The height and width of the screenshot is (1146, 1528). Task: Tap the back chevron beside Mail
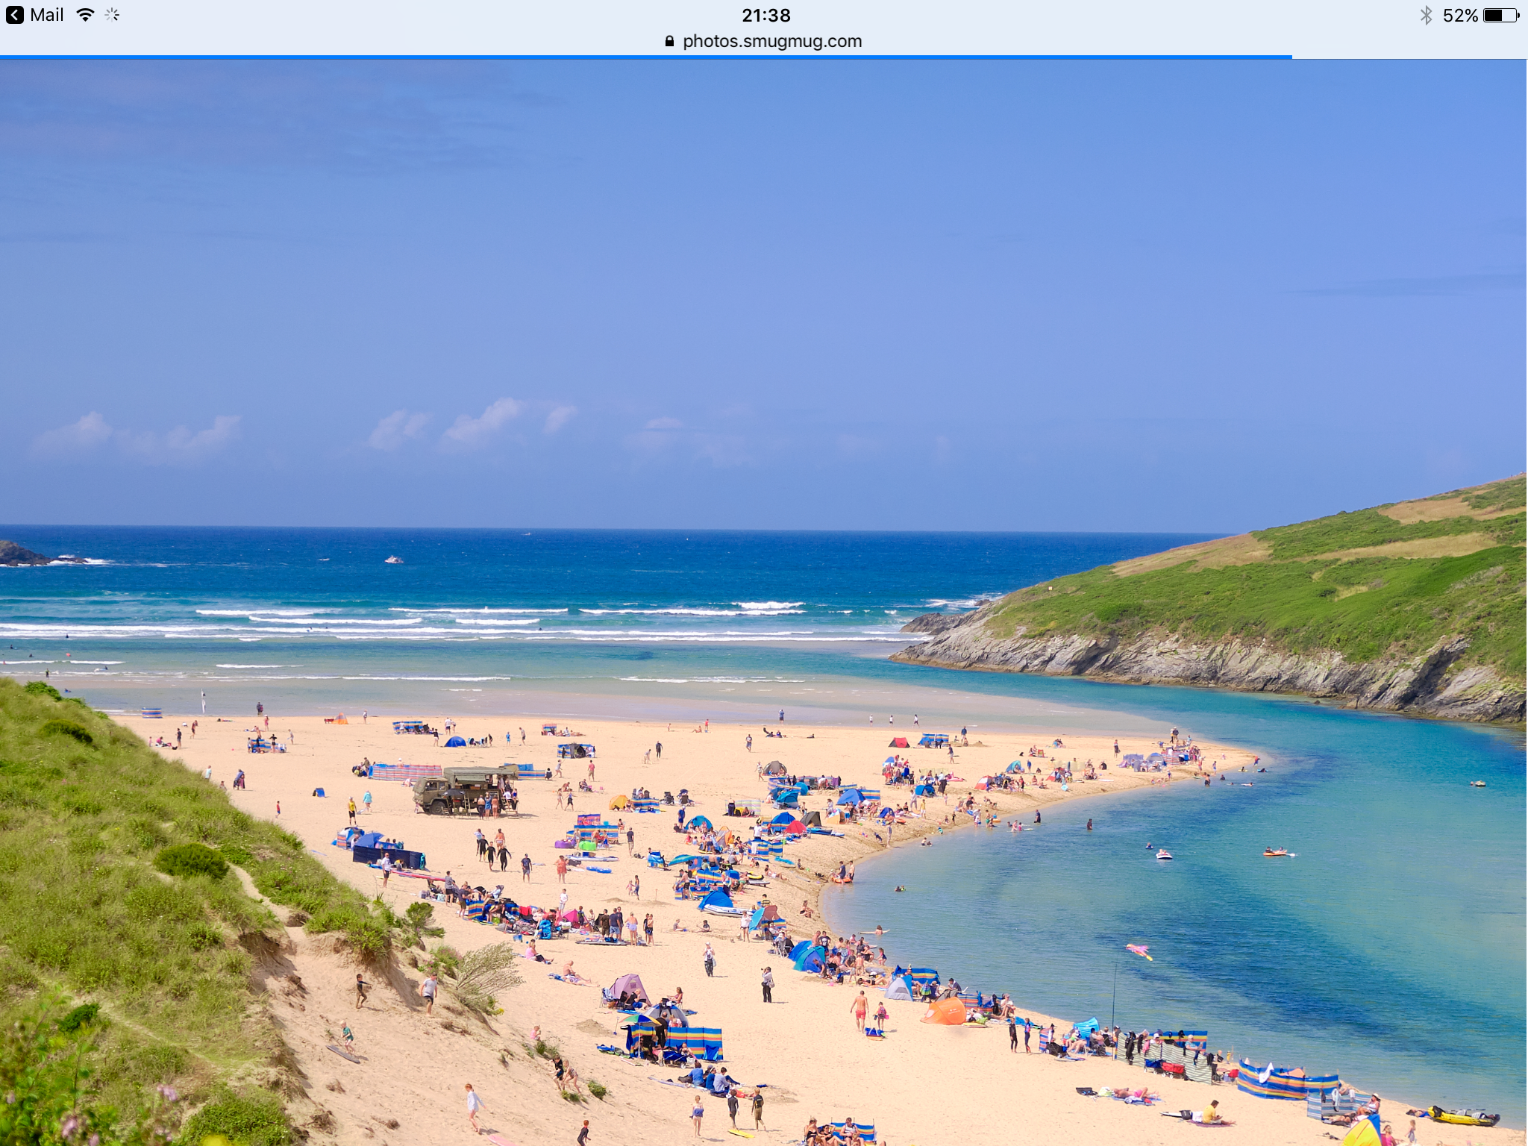click(15, 15)
